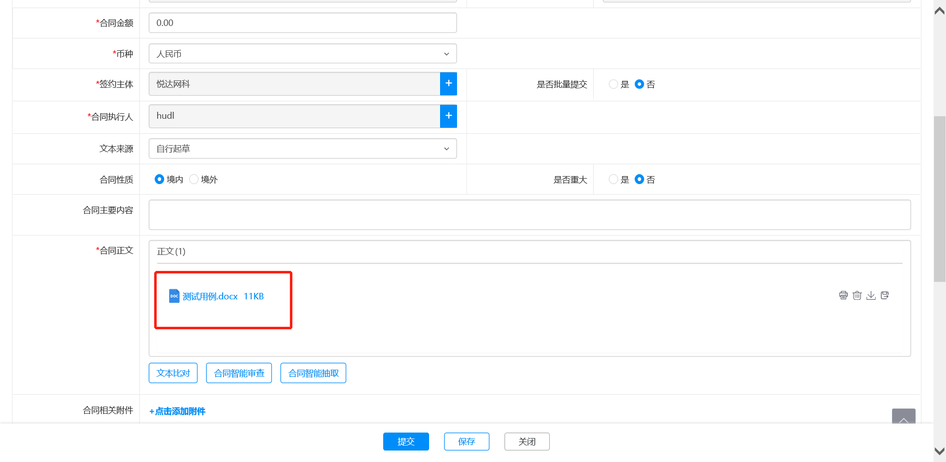Select 境外 for 合同性质
The width and height of the screenshot is (946, 462).
click(x=194, y=180)
